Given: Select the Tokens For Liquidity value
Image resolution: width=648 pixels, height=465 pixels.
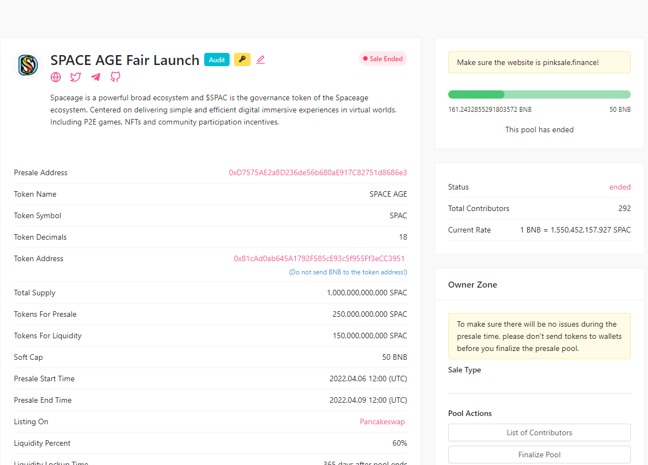Looking at the screenshot, I should pos(370,336).
